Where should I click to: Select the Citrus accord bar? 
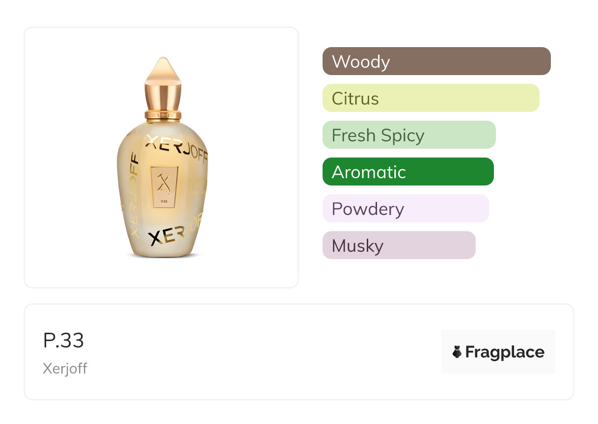pyautogui.click(x=431, y=98)
